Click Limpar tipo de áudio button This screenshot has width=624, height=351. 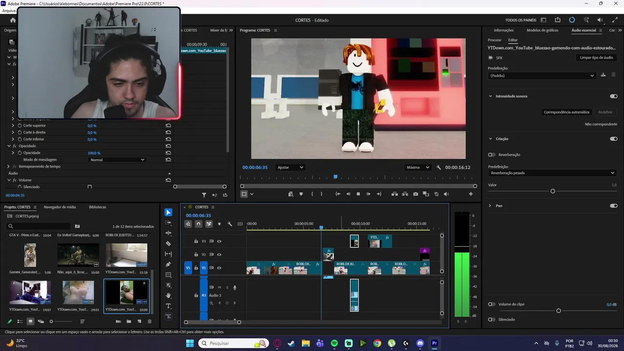click(597, 58)
